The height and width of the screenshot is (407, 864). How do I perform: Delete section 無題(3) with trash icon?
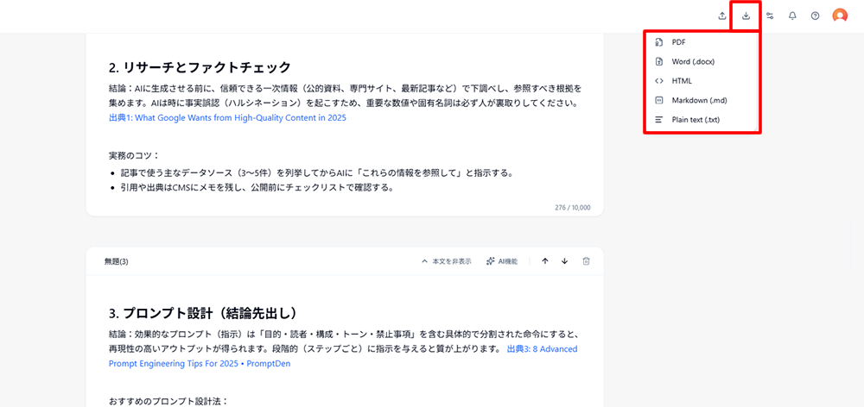(x=586, y=261)
